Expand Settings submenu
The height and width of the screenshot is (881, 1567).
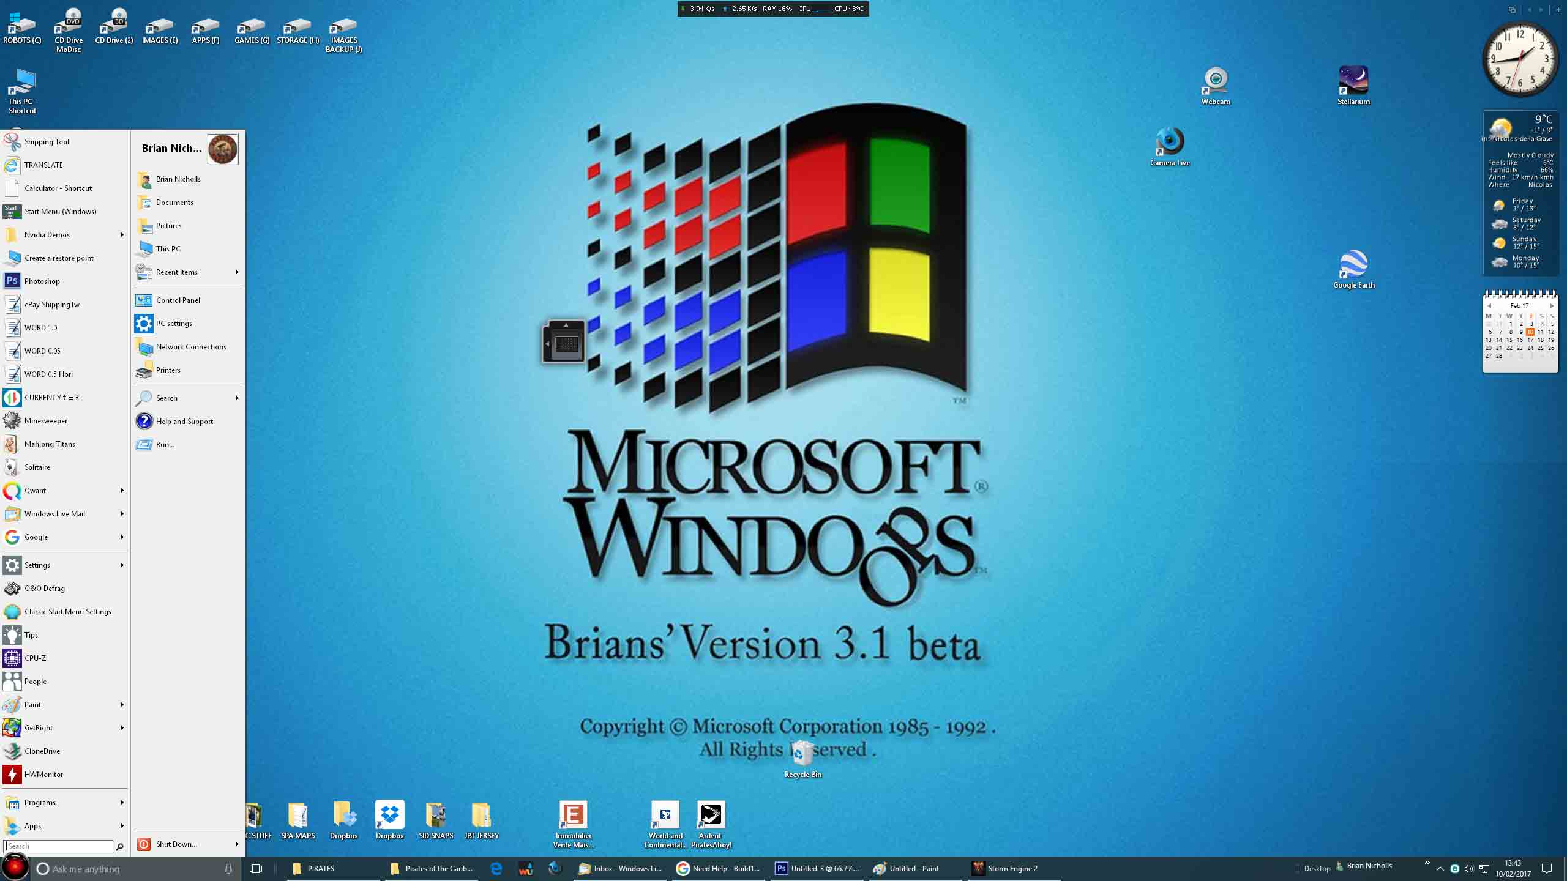[122, 565]
